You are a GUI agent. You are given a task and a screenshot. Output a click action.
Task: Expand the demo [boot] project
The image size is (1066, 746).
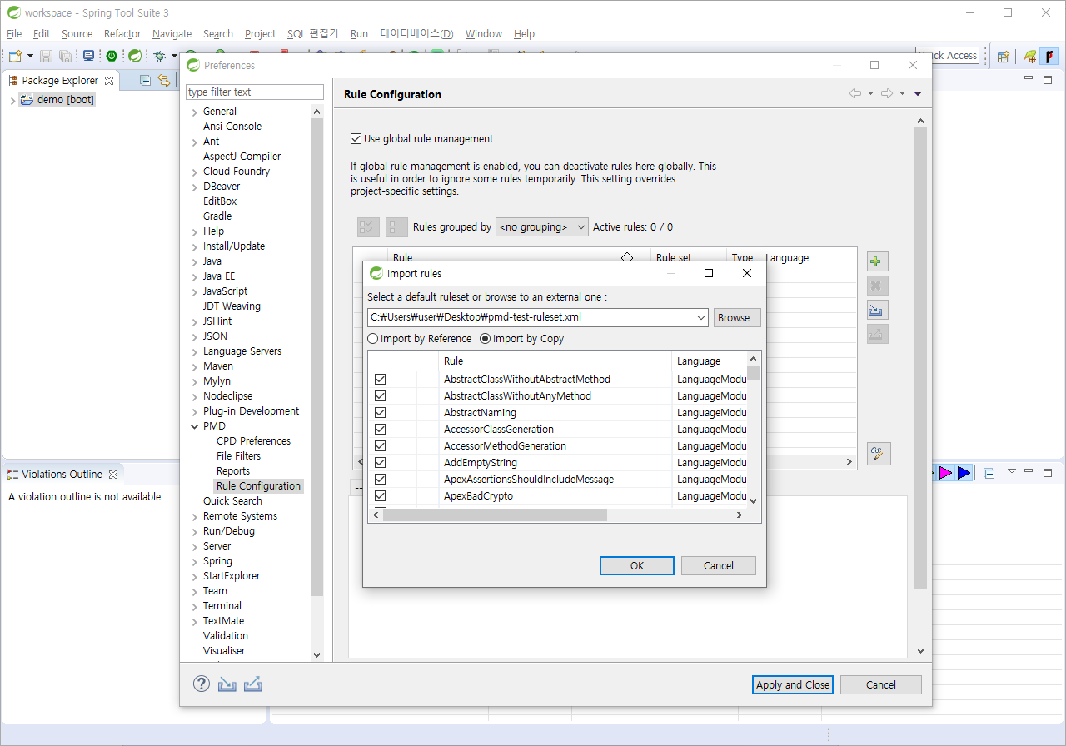click(x=12, y=100)
